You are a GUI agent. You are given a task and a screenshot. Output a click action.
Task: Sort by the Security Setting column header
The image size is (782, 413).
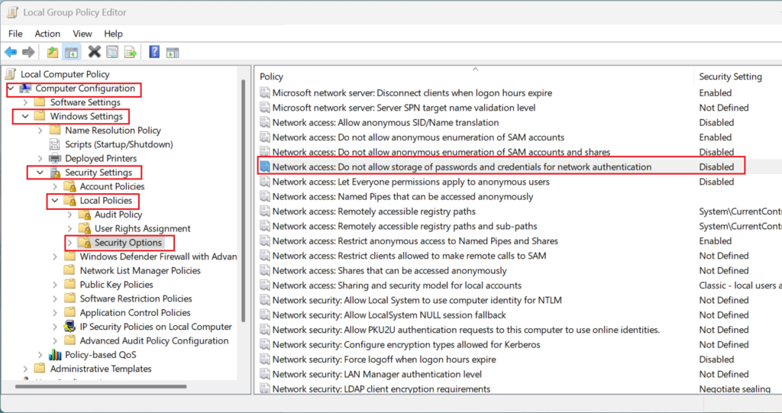click(x=730, y=76)
